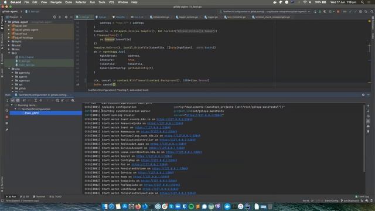Click the history clock icon in toolbar
This screenshot has width=375, height=211.
tap(360, 12)
